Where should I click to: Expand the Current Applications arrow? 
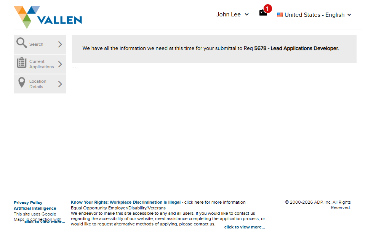tap(60, 64)
